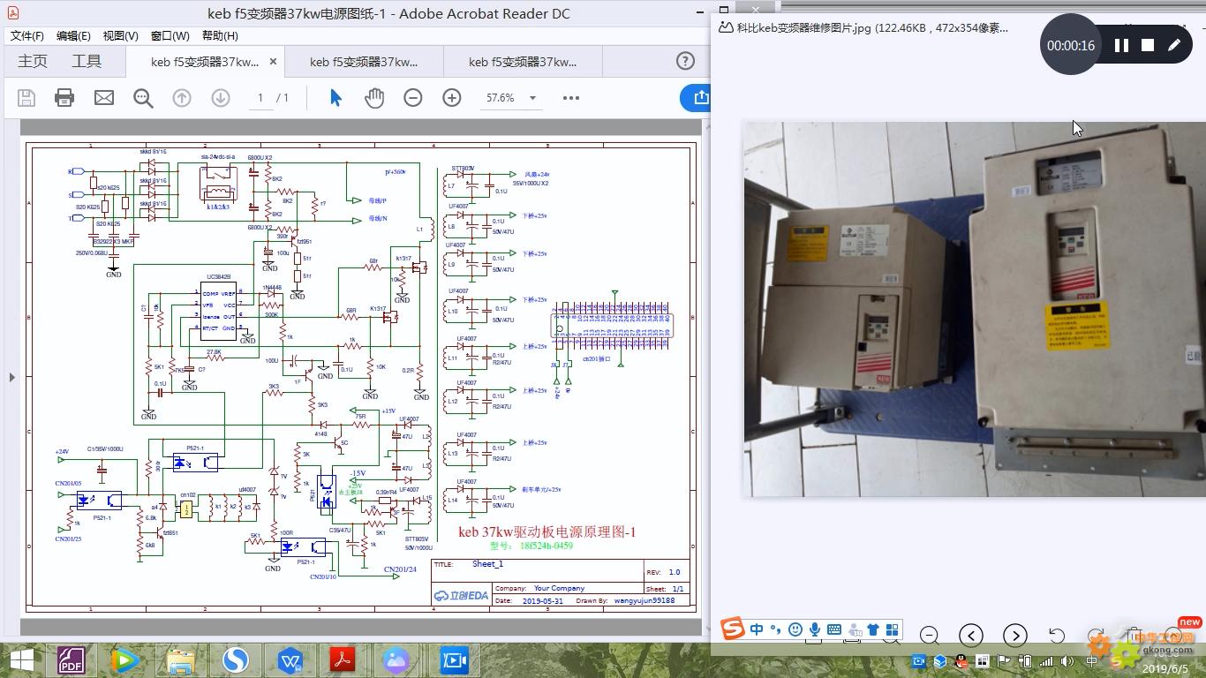Open Tencent Video taskbar icon
The width and height of the screenshot is (1206, 678).
125,660
